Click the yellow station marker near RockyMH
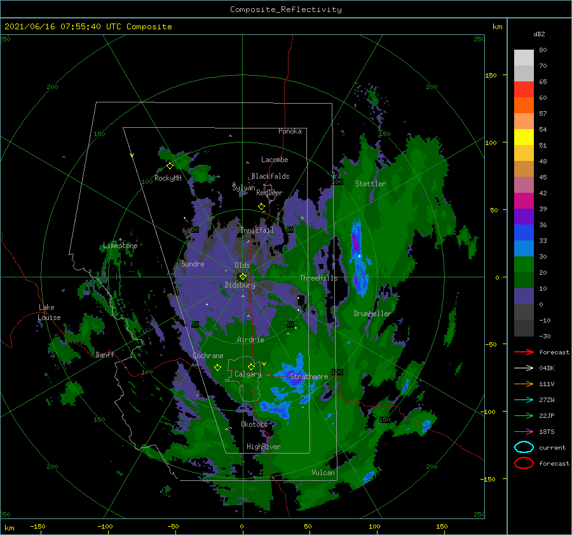Screen dimensions: 572x535 pos(170,166)
